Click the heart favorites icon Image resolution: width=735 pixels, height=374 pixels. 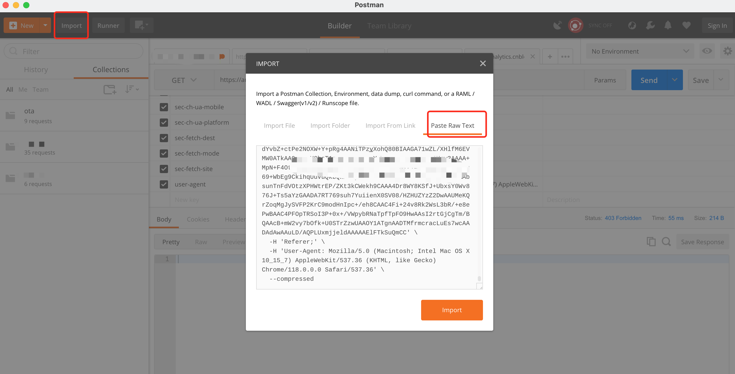pyautogui.click(x=687, y=25)
